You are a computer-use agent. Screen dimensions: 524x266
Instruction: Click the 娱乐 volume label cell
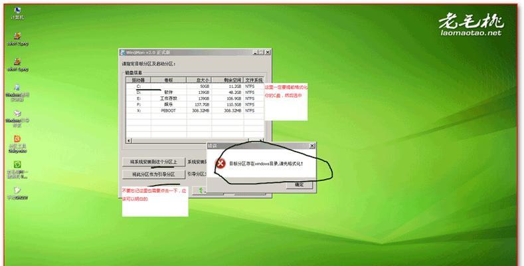(169, 104)
